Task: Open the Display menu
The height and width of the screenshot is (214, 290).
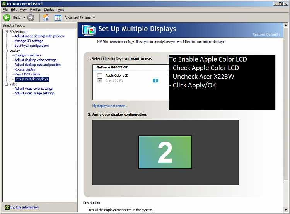Action: (49, 10)
